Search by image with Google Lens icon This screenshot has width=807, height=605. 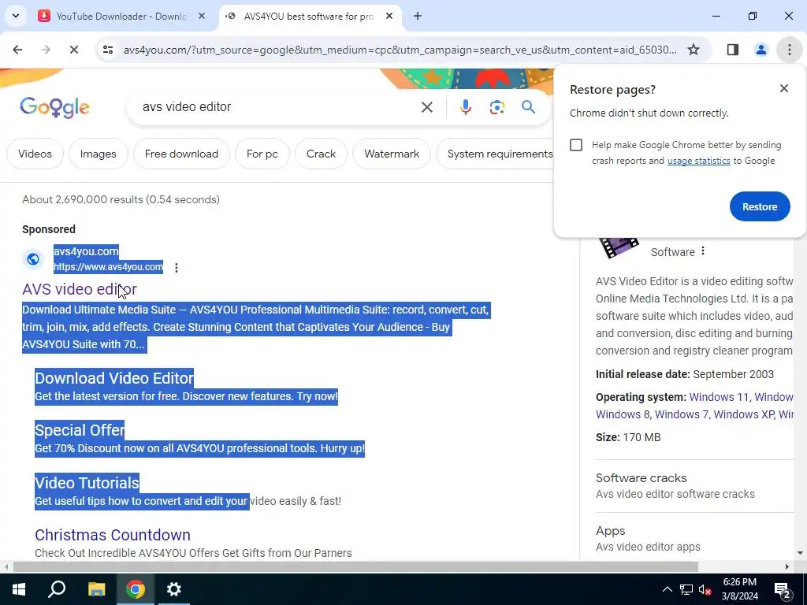[x=496, y=107]
